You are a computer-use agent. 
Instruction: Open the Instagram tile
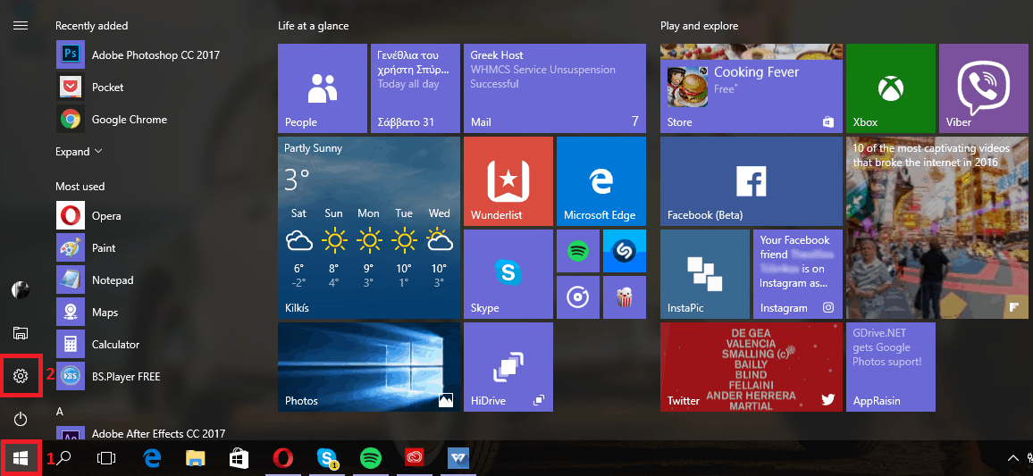[x=798, y=274]
